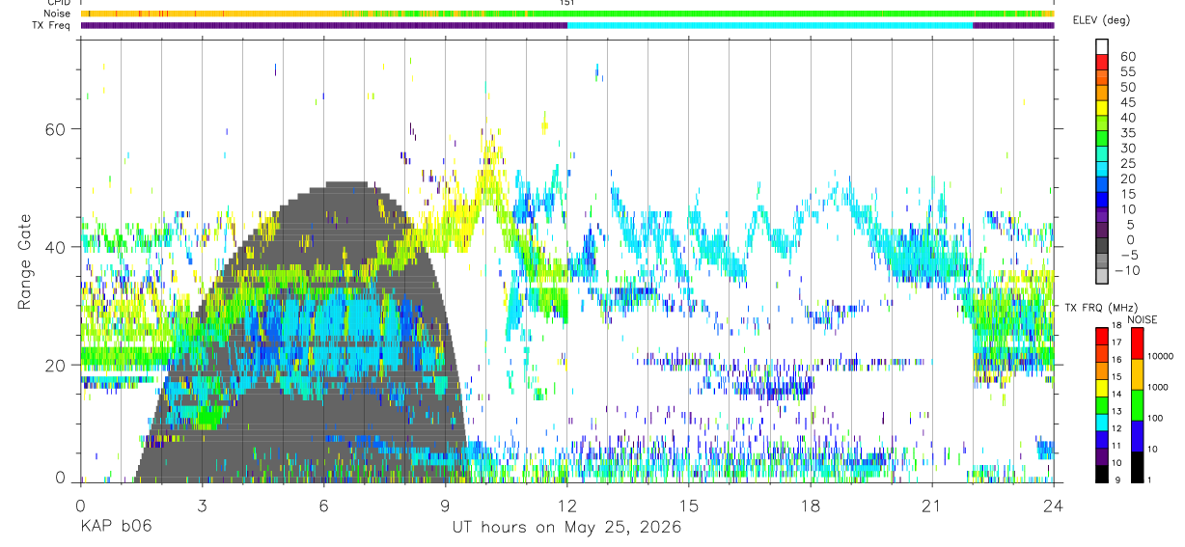
Task: Click the '18' label on the TX FRQ scale
Action: click(1117, 325)
